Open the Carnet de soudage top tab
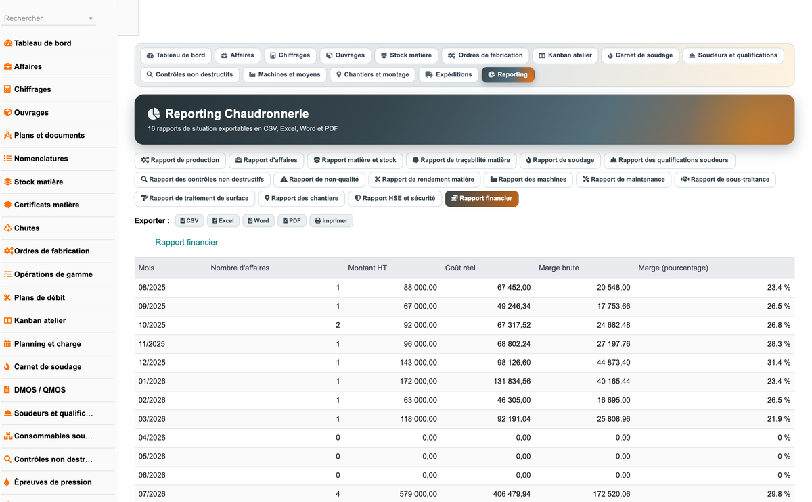This screenshot has height=502, width=812. pos(640,55)
